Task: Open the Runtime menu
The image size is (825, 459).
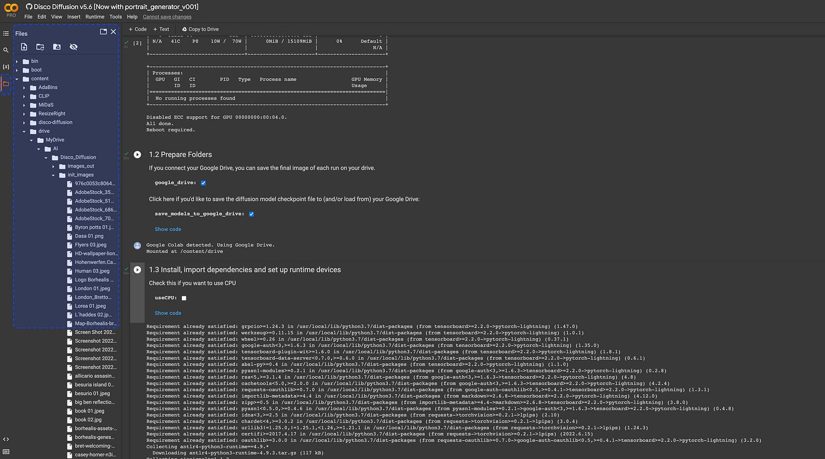Action: coord(95,17)
